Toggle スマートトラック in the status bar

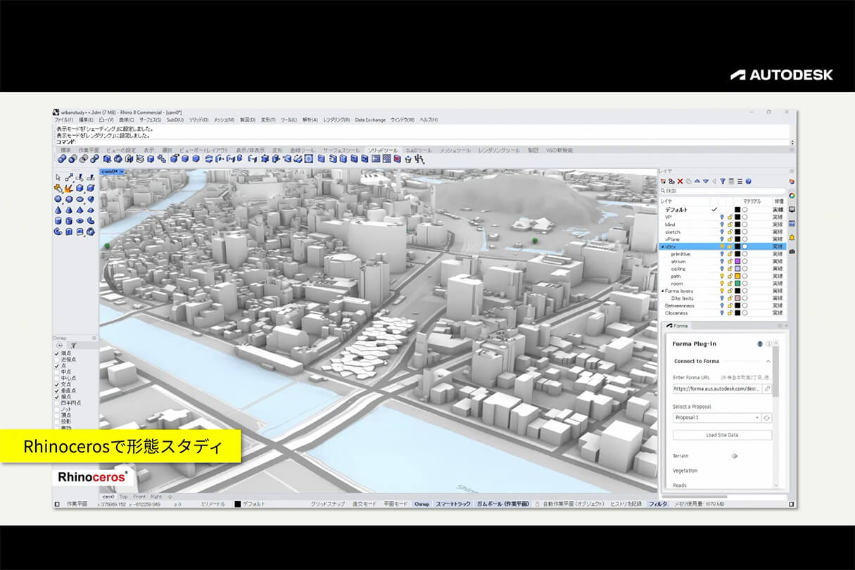click(452, 504)
